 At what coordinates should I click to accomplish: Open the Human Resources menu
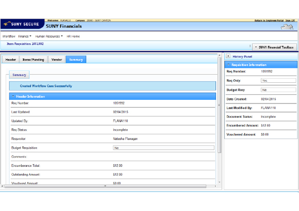pyautogui.click(x=49, y=36)
